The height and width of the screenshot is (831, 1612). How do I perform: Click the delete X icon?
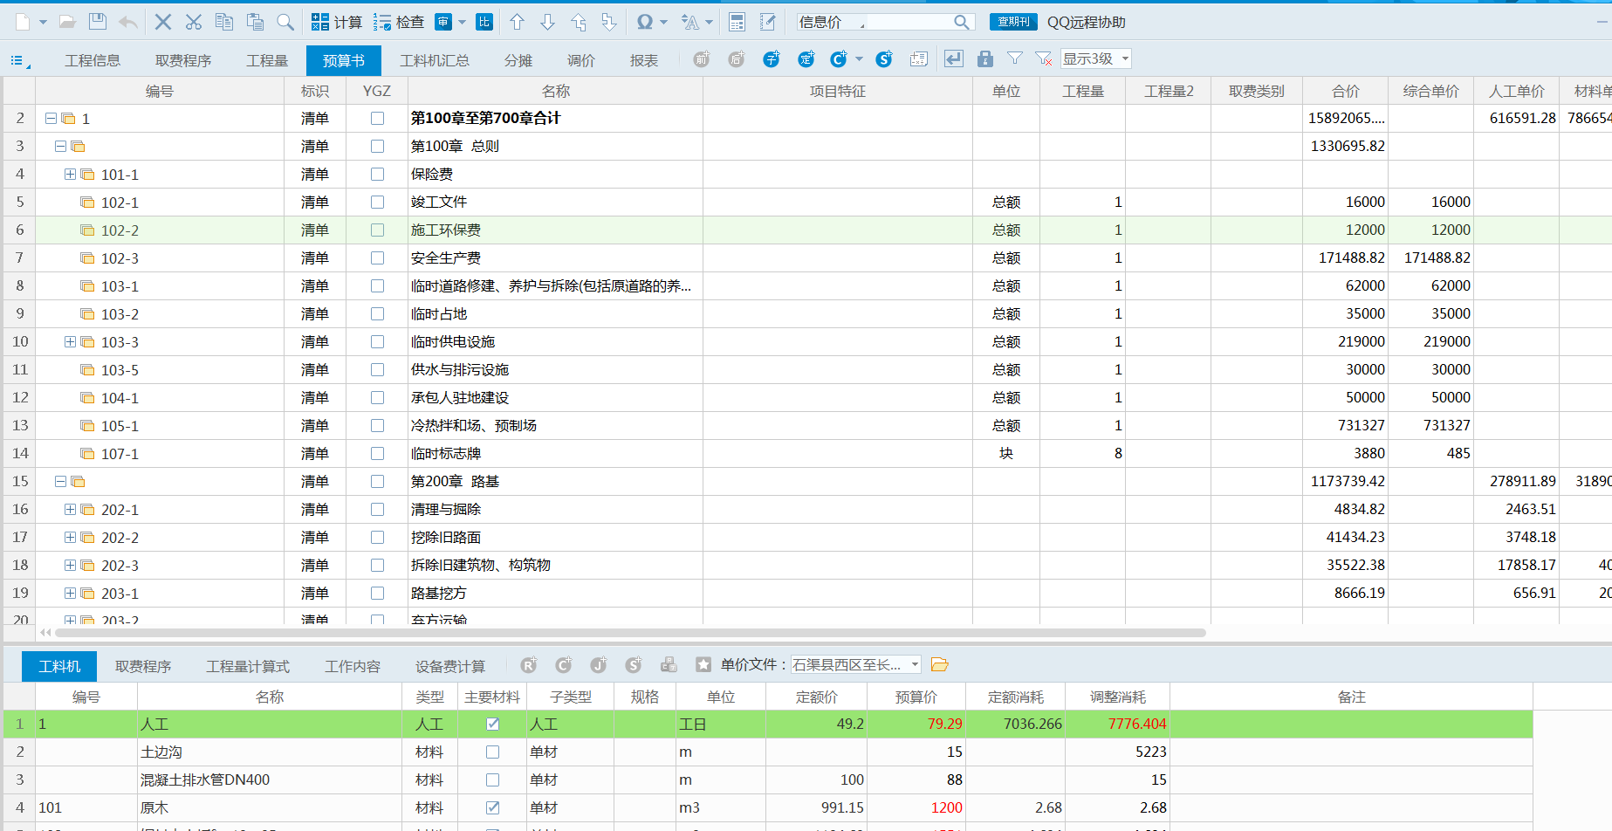coord(163,22)
